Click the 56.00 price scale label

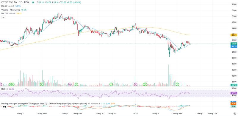234,40
